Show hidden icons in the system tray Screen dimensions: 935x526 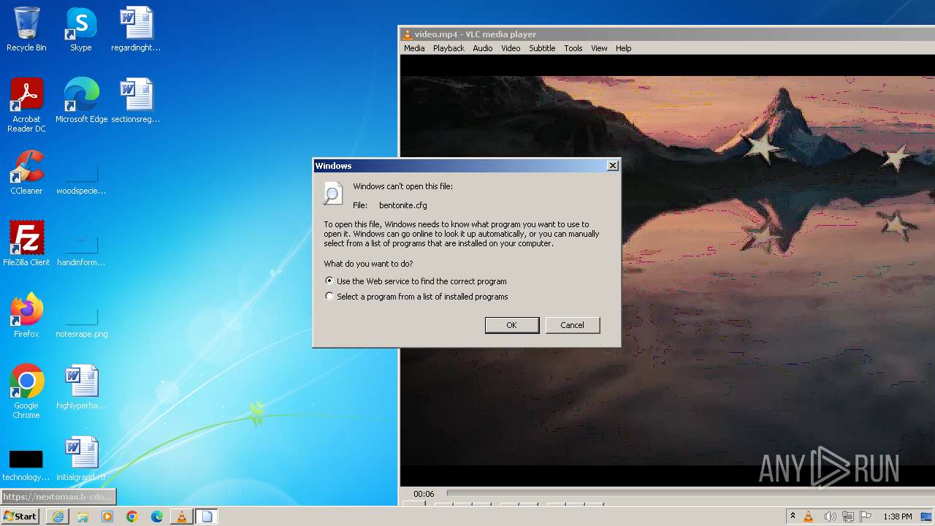(x=793, y=517)
